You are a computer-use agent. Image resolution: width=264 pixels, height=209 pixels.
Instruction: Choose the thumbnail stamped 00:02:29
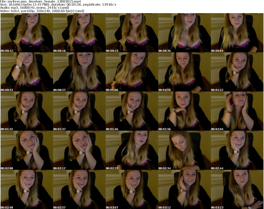pos(132,150)
